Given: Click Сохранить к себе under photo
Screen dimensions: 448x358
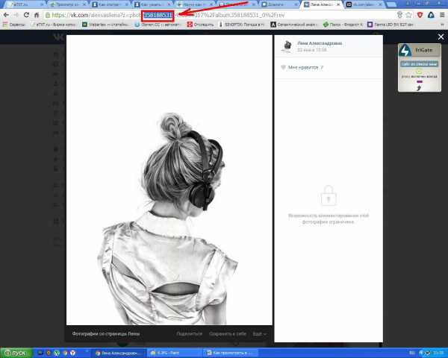Looking at the screenshot, I should click(x=228, y=333).
